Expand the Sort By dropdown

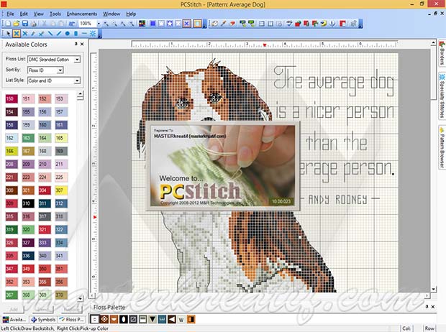[60, 70]
